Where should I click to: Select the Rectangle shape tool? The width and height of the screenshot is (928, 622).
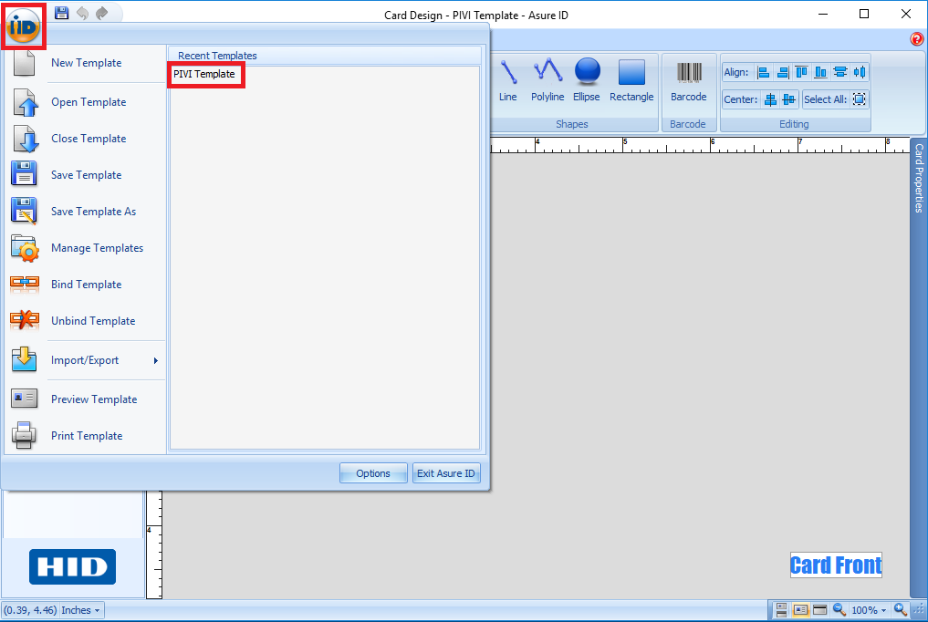[631, 80]
